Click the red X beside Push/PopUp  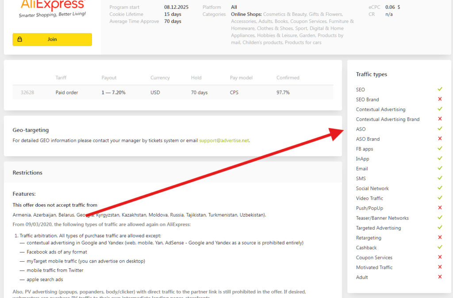(x=440, y=208)
